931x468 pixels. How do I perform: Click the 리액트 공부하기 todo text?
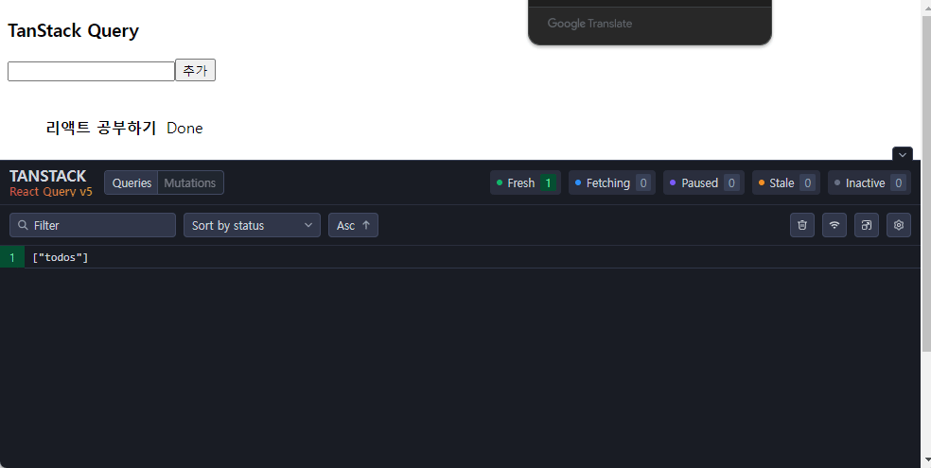click(x=101, y=129)
